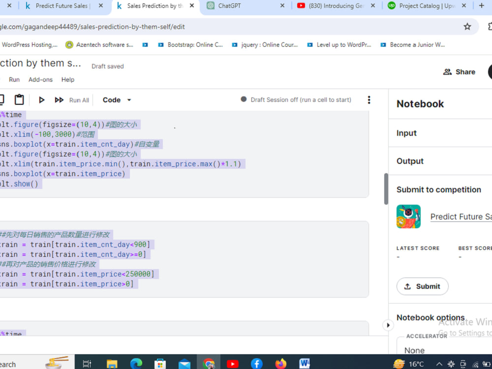Image resolution: width=492 pixels, height=369 pixels.
Task: Click the browser address bar URL
Action: click(92, 27)
